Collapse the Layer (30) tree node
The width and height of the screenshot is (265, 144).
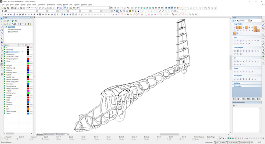click(x=5, y=27)
